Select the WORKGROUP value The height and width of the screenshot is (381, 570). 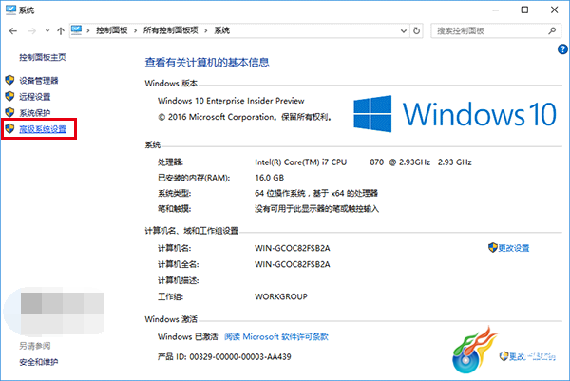coord(281,296)
